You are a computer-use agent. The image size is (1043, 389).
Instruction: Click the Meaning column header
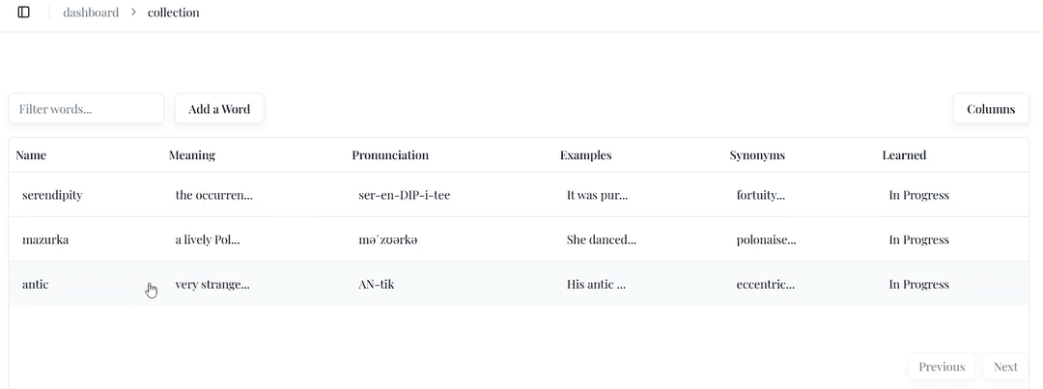tap(192, 155)
